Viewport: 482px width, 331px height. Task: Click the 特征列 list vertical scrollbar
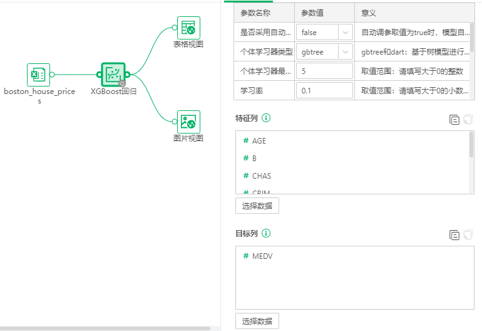click(471, 144)
